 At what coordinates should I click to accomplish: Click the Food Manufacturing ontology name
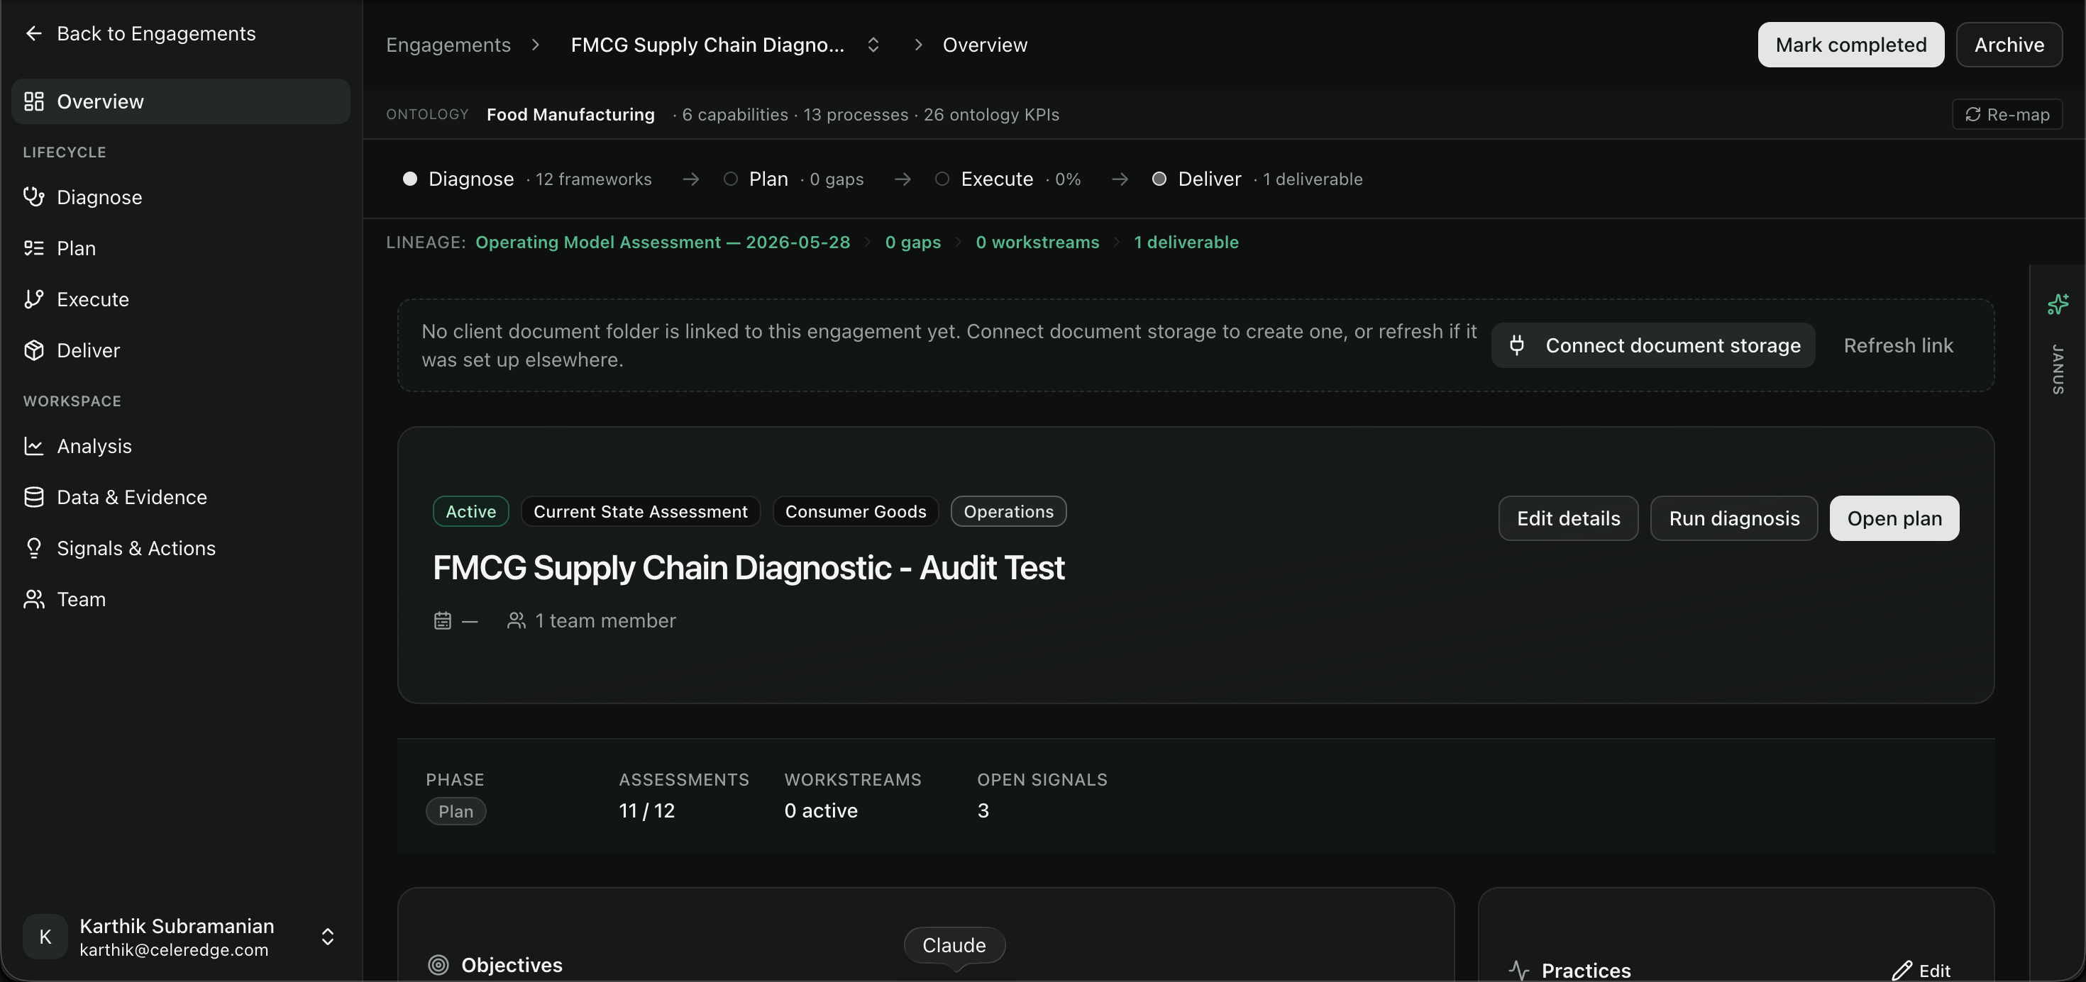click(x=570, y=114)
